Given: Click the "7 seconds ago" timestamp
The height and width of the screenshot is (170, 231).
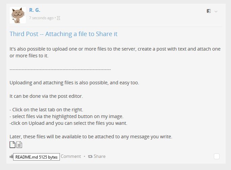Looking at the screenshot, I should point(41,18).
